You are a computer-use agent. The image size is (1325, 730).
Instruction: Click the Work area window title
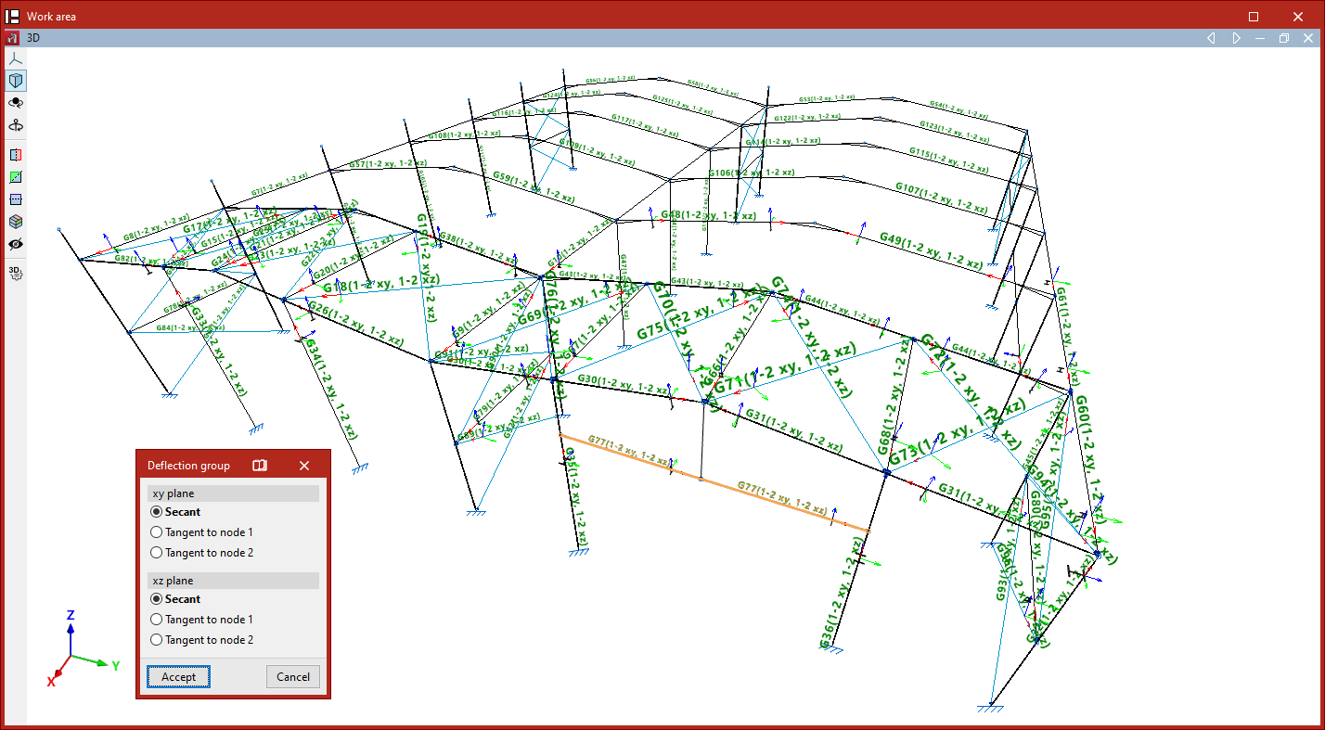pyautogui.click(x=52, y=17)
